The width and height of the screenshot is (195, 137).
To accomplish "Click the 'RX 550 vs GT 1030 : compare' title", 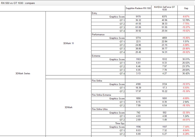I will [x=18, y=3].
